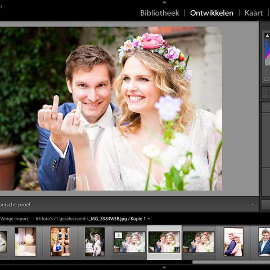The image size is (270, 270).
Task: Click the Vorige import source label
Action: [14, 219]
